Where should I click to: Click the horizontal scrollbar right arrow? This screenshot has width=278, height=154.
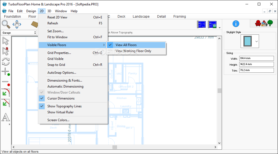click(x=215, y=147)
